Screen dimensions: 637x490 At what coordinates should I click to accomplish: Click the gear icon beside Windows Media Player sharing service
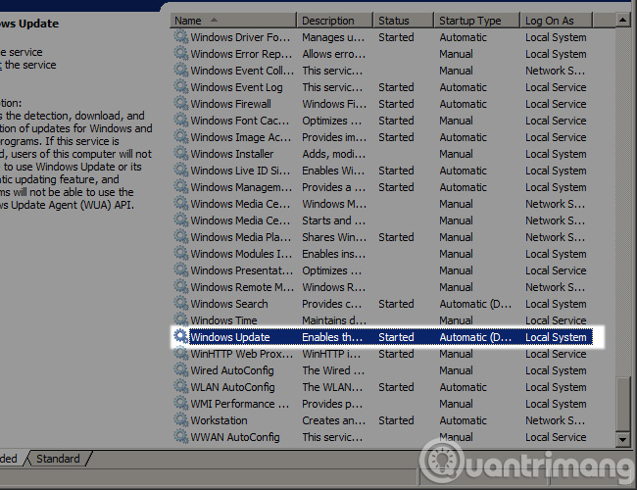coord(180,237)
